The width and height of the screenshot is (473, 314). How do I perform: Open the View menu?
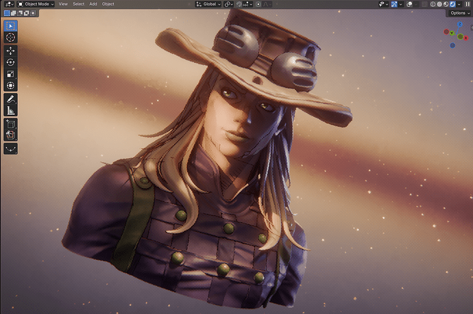63,4
